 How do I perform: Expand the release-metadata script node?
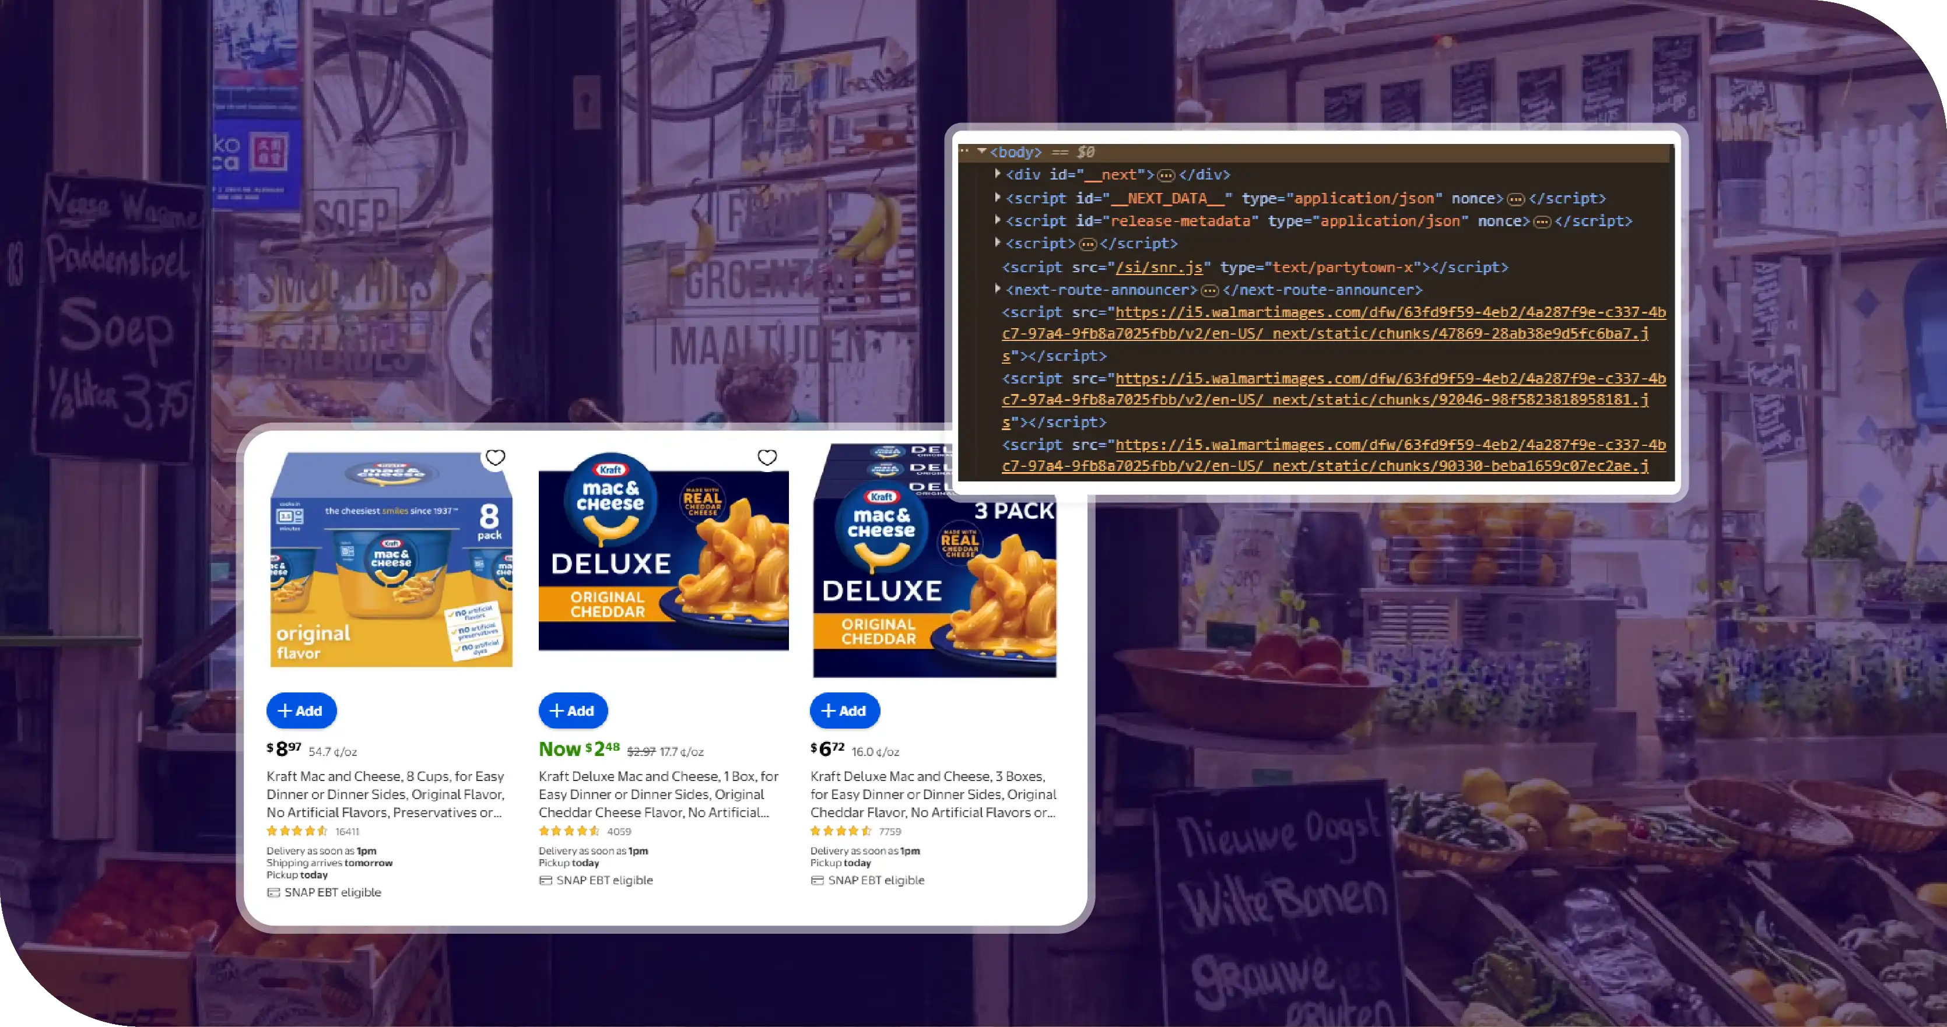tap(998, 220)
